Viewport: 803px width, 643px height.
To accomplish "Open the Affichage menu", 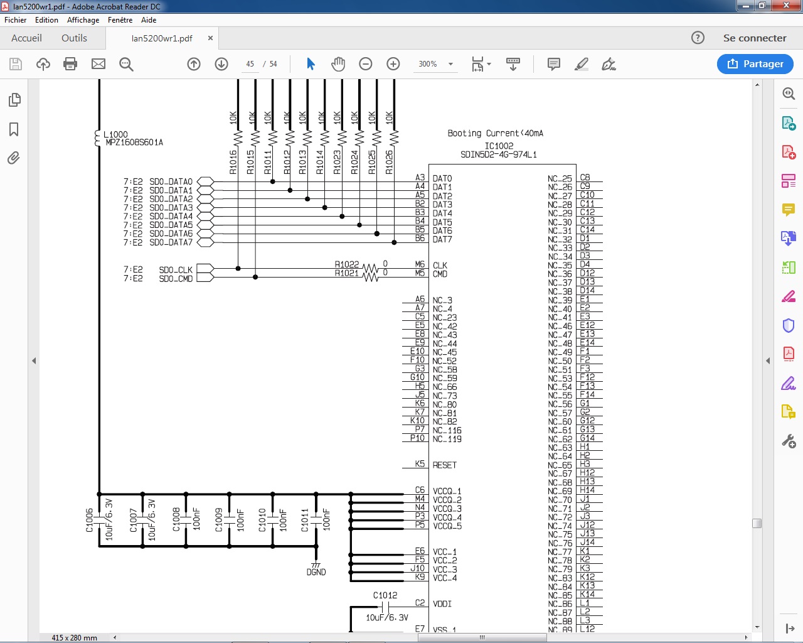I will point(83,20).
